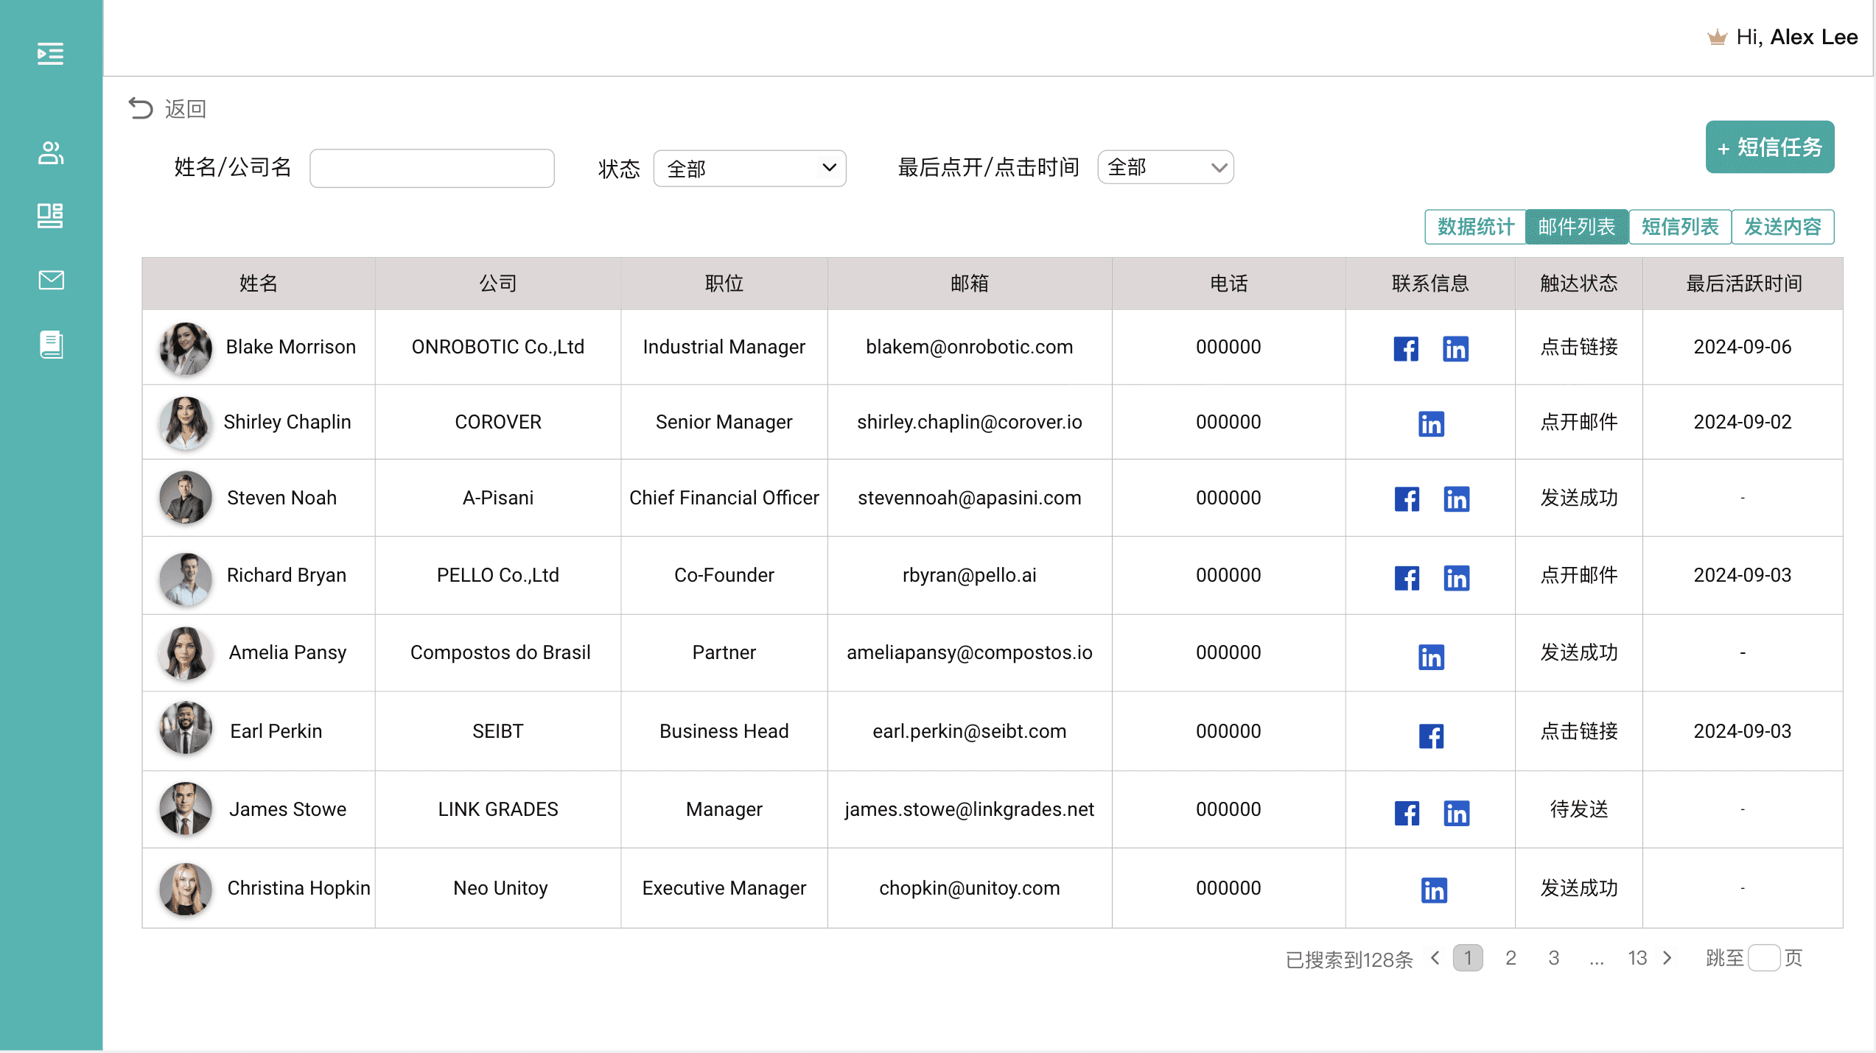Click email shirley.chaplin@corover.io

969,422
